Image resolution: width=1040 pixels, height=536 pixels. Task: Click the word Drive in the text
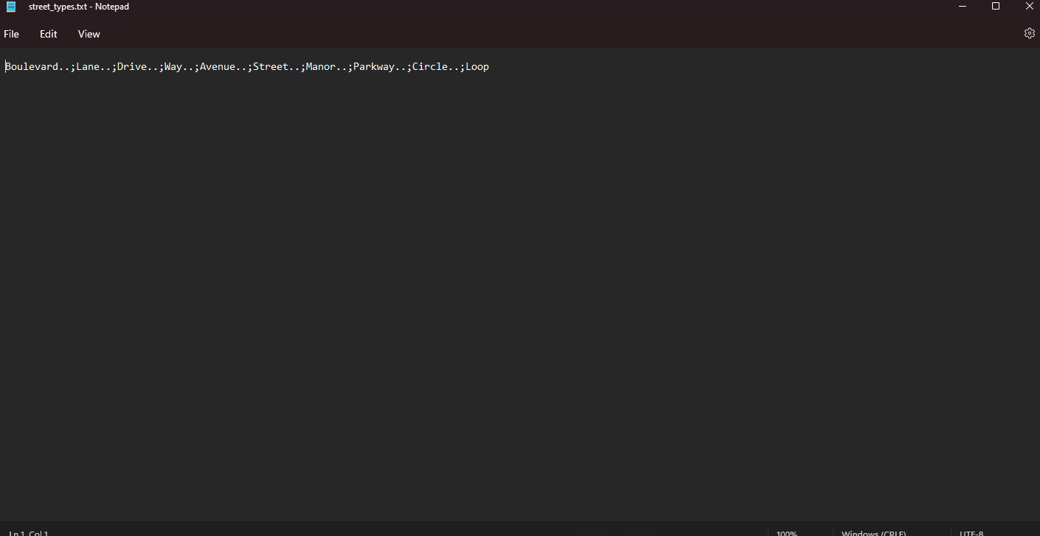pos(133,66)
